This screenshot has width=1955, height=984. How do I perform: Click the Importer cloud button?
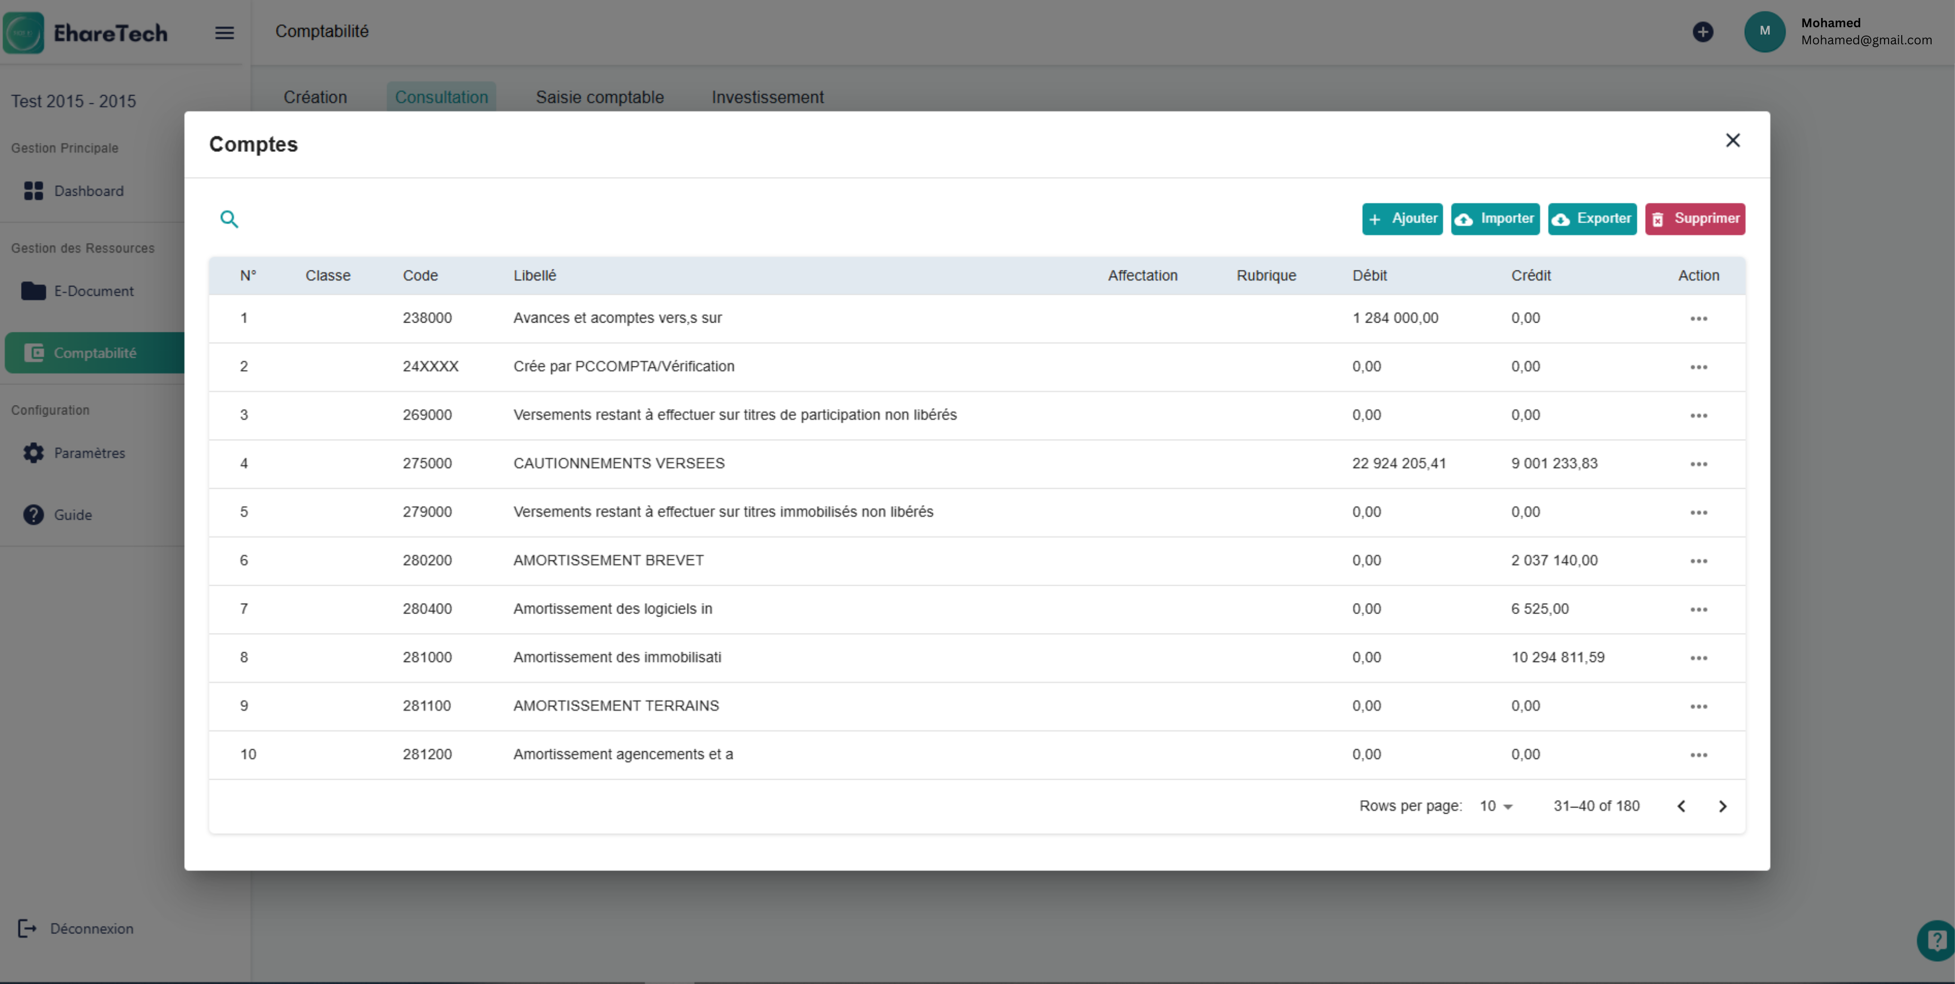tap(1494, 219)
